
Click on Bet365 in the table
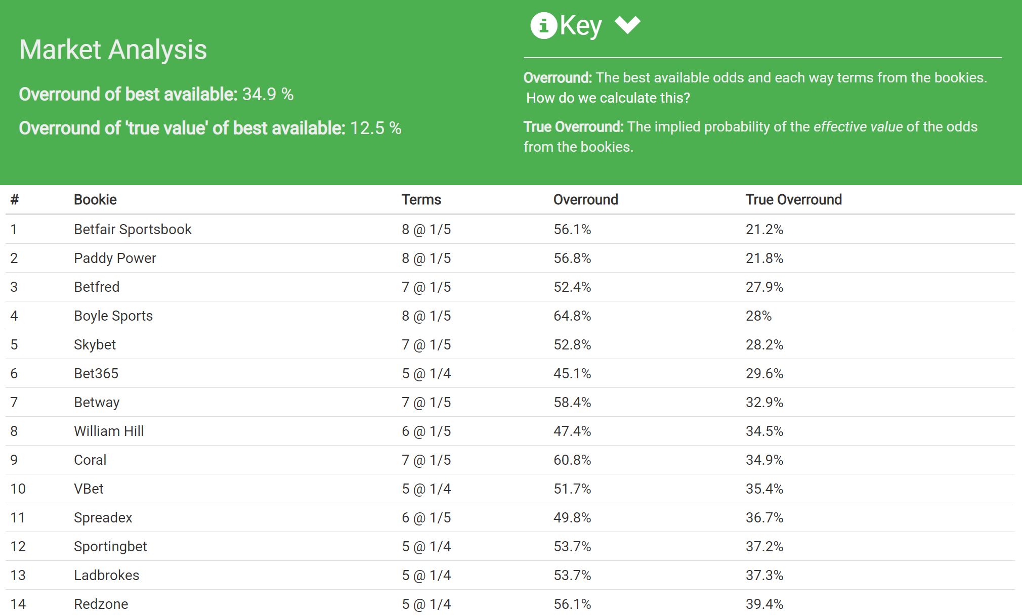pos(96,374)
